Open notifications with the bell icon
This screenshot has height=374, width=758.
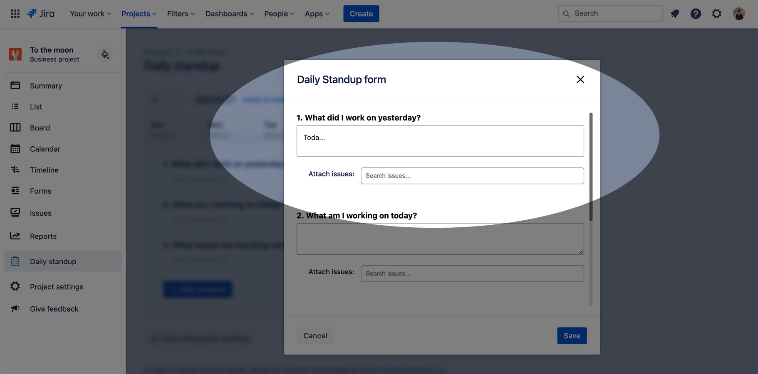click(x=675, y=13)
